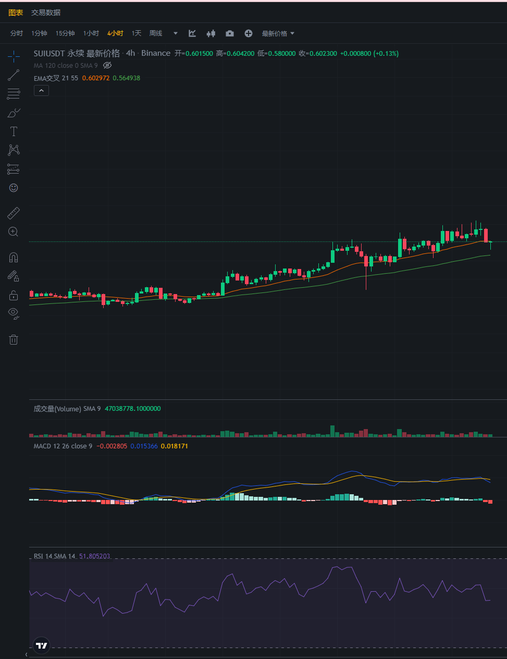Toggle the lock all drawings switch
Image resolution: width=507 pixels, height=659 pixels.
coord(13,295)
